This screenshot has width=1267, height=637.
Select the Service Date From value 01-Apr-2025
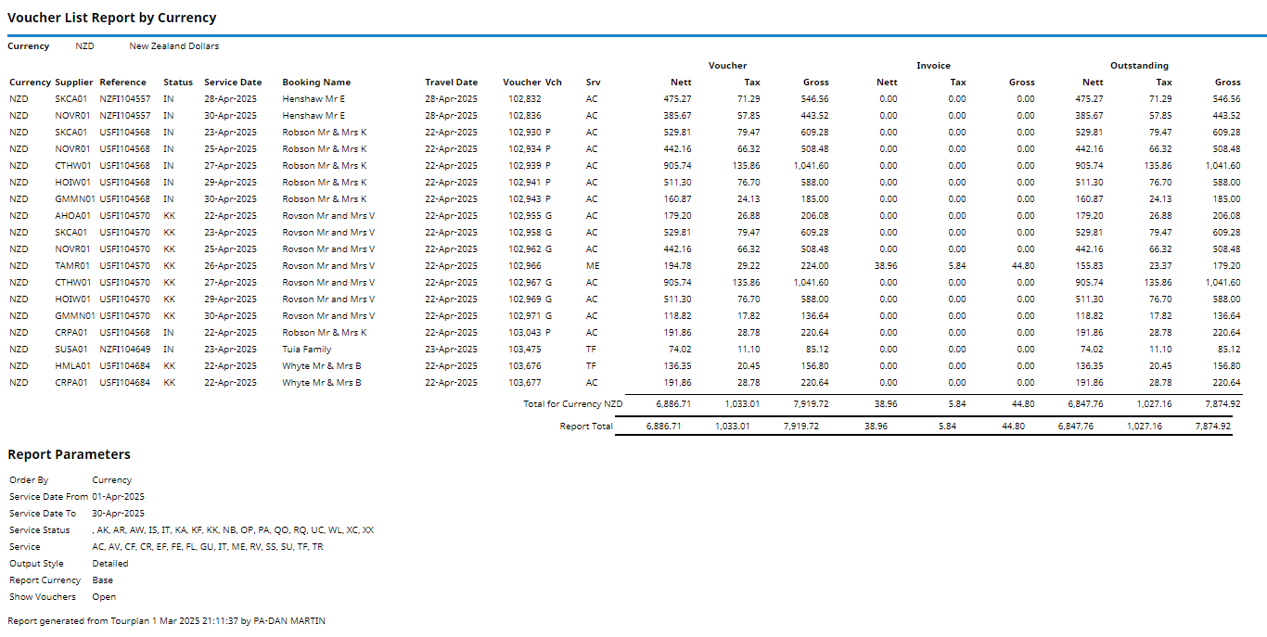[x=118, y=497]
